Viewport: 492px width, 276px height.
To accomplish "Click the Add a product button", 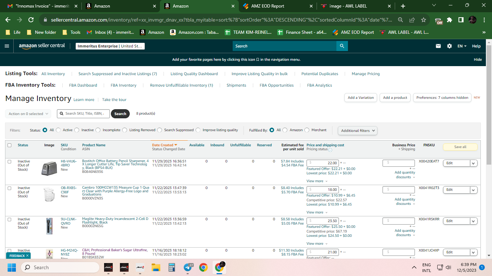I will coord(395,97).
